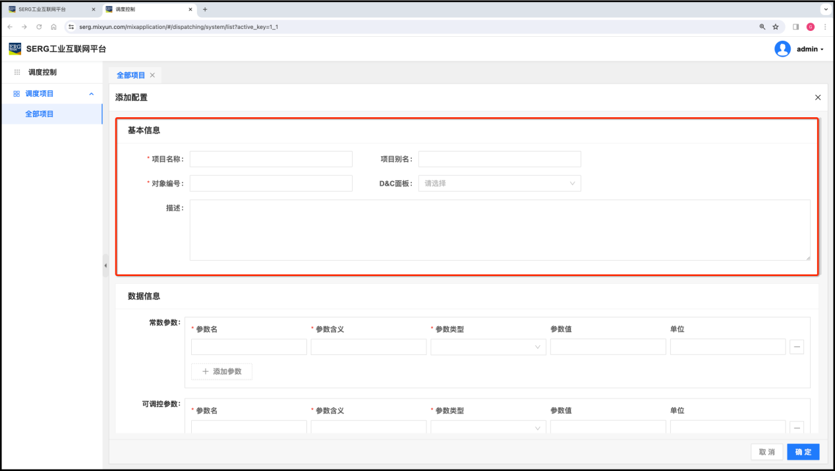Click the 描述 text area
This screenshot has height=471, width=835.
click(x=500, y=230)
